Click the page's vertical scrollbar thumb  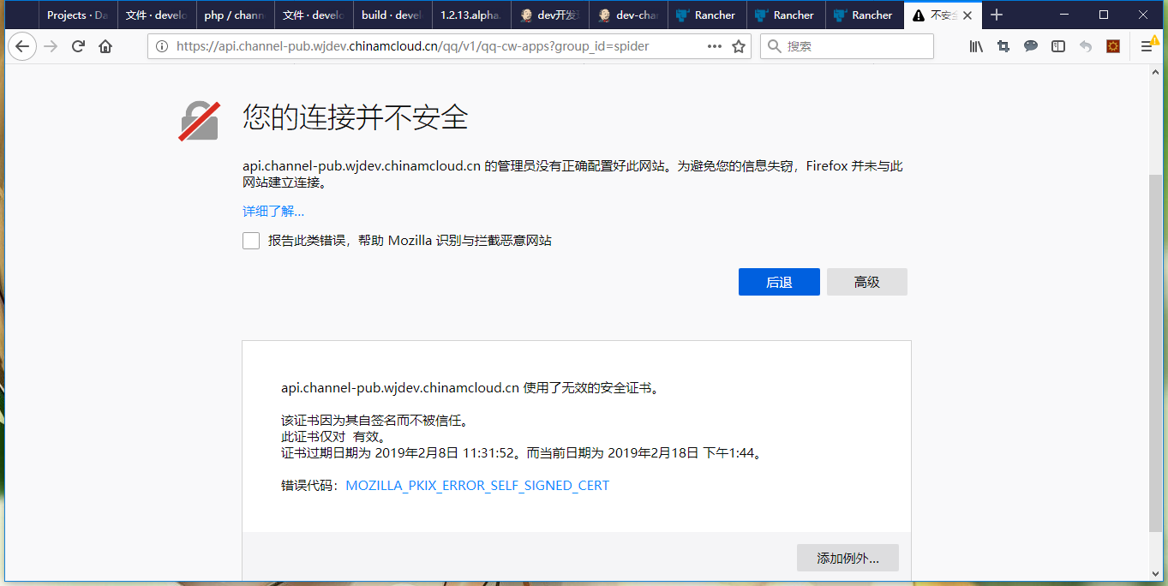pyautogui.click(x=1158, y=351)
